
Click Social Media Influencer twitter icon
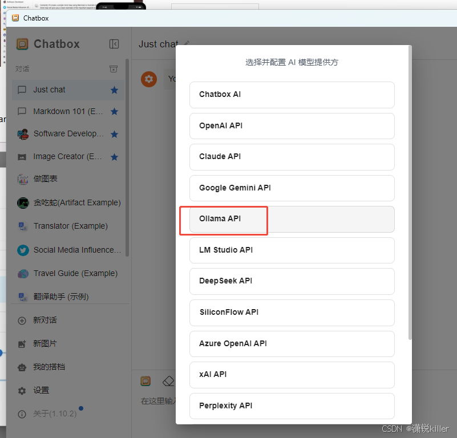pyautogui.click(x=23, y=250)
